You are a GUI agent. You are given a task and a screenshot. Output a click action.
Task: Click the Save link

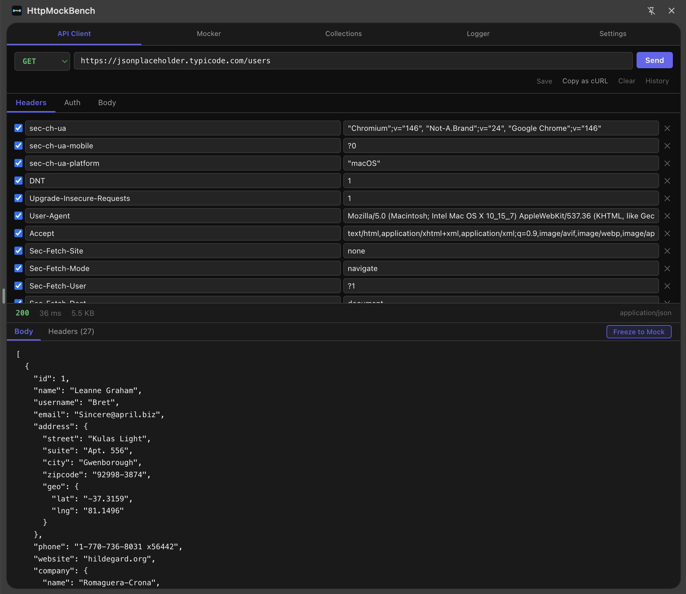(x=545, y=81)
